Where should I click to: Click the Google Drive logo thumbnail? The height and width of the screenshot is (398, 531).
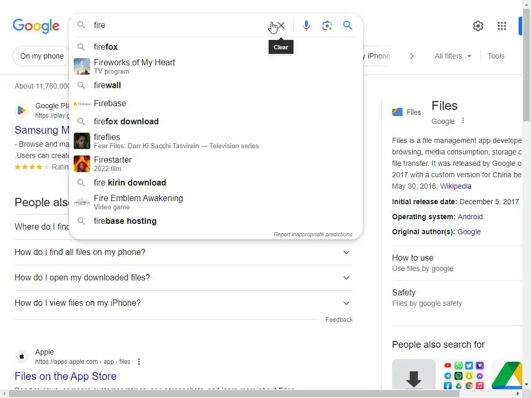coord(507,375)
